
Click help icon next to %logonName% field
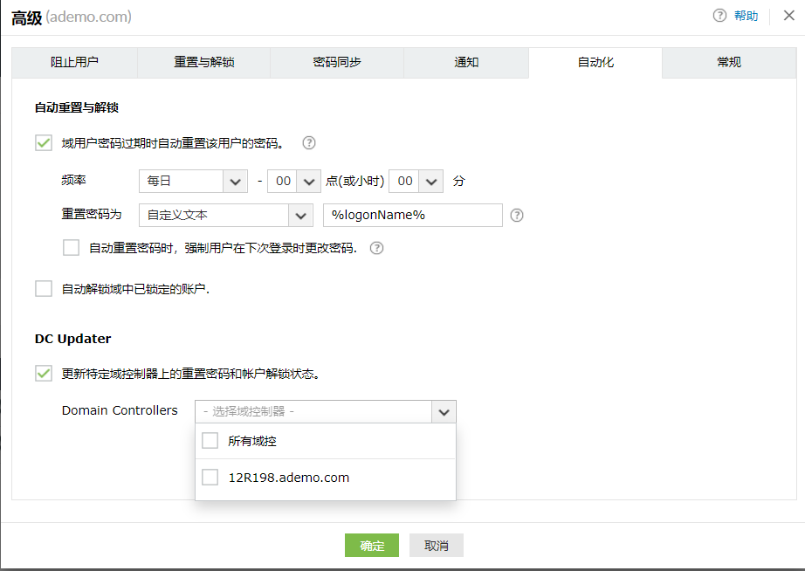(x=517, y=215)
